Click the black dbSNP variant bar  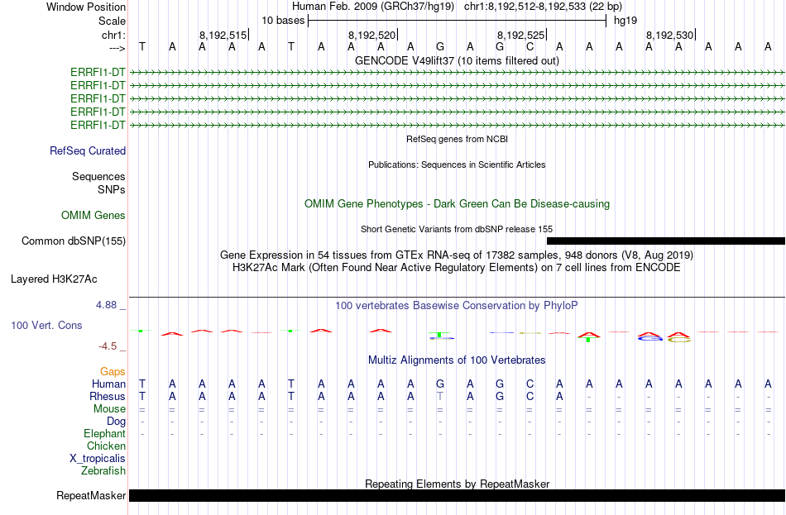pos(666,241)
